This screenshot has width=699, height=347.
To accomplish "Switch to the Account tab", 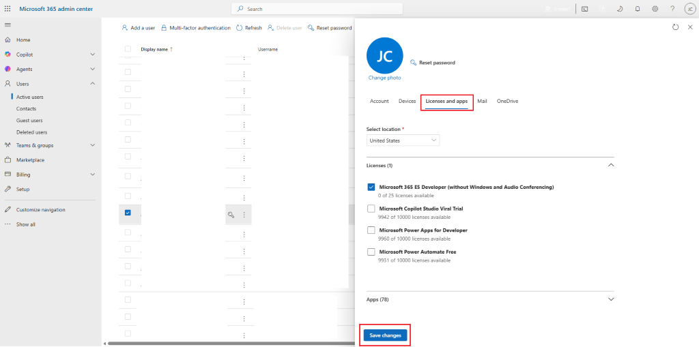I will point(380,101).
